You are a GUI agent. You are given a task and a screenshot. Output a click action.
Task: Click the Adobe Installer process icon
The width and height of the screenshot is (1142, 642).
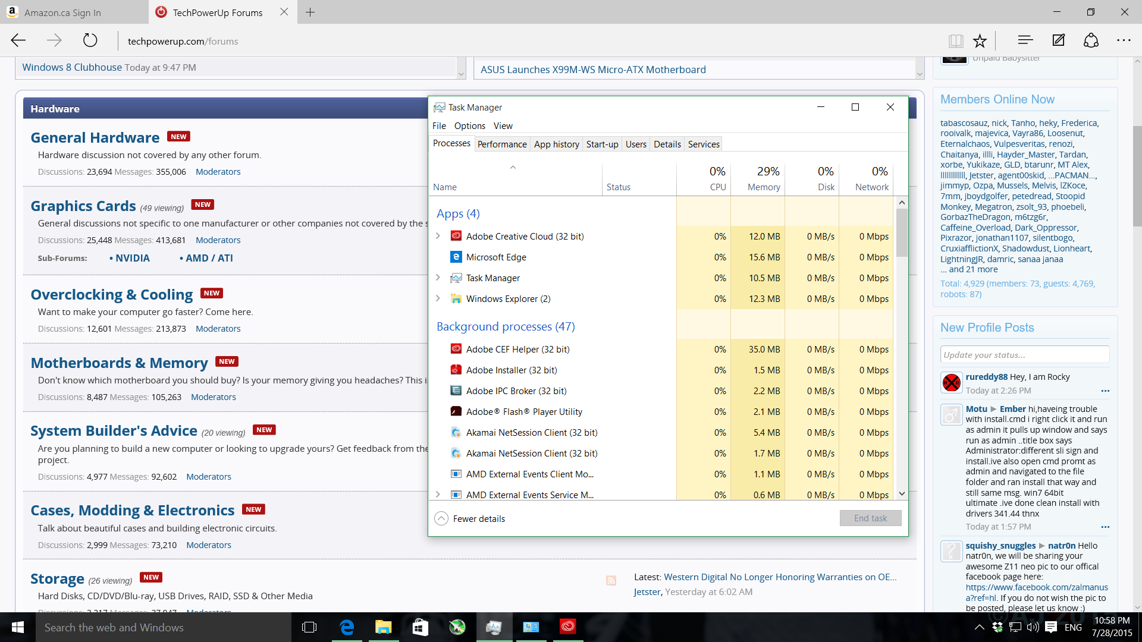456,370
